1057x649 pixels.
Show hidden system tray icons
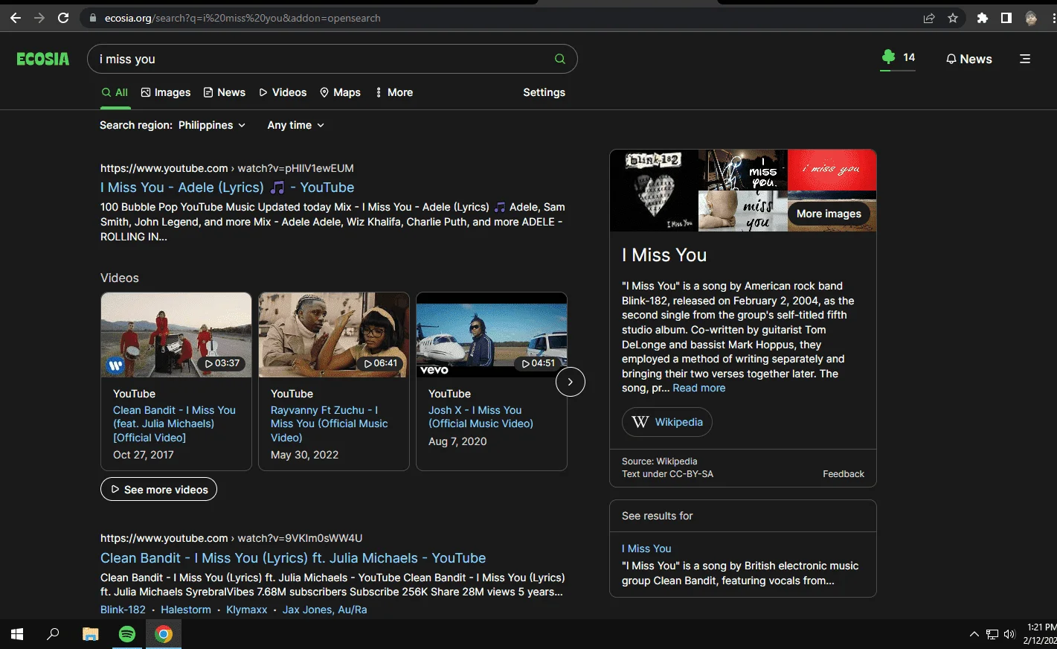tap(974, 634)
